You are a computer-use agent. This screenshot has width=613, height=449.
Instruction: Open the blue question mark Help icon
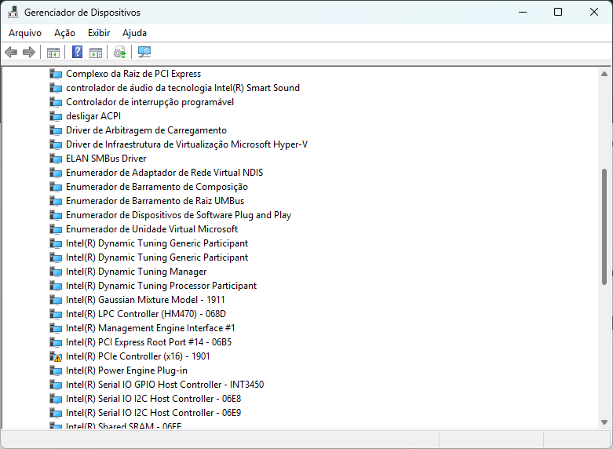pyautogui.click(x=78, y=52)
